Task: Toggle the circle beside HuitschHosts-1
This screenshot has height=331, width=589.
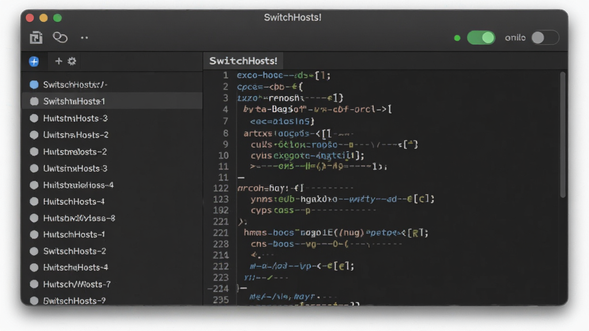Action: (x=34, y=234)
